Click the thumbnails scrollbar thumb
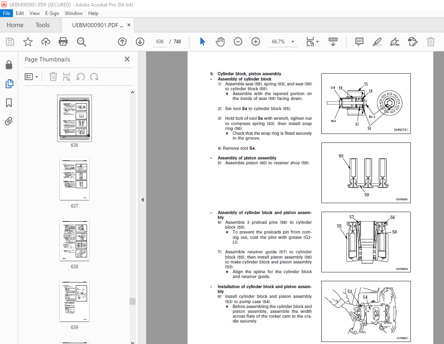 [x=132, y=301]
